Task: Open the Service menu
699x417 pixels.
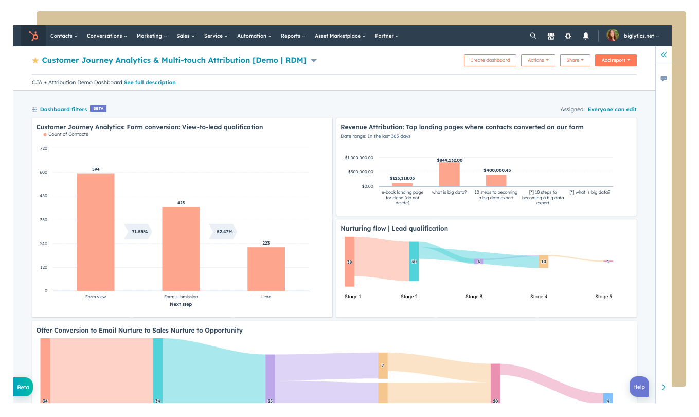Action: pyautogui.click(x=216, y=36)
